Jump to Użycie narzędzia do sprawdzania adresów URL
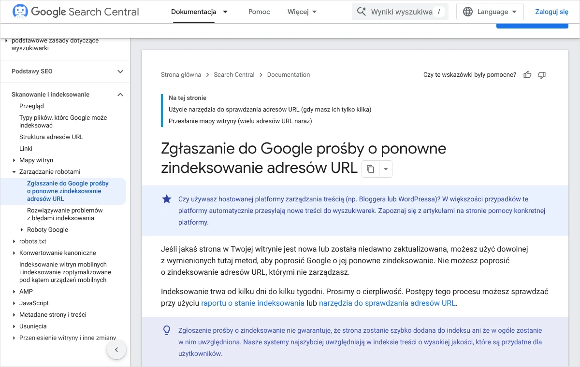This screenshot has width=580, height=367. (270, 110)
